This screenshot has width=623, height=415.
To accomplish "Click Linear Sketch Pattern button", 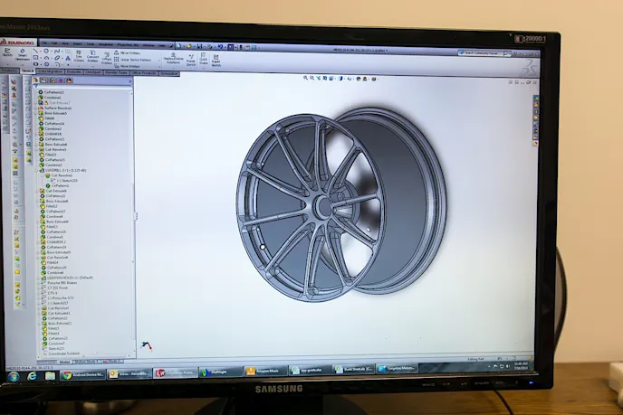I will (132, 59).
